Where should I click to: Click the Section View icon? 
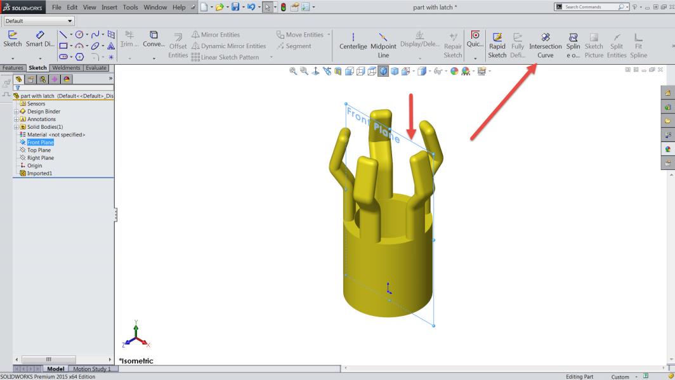click(x=338, y=71)
